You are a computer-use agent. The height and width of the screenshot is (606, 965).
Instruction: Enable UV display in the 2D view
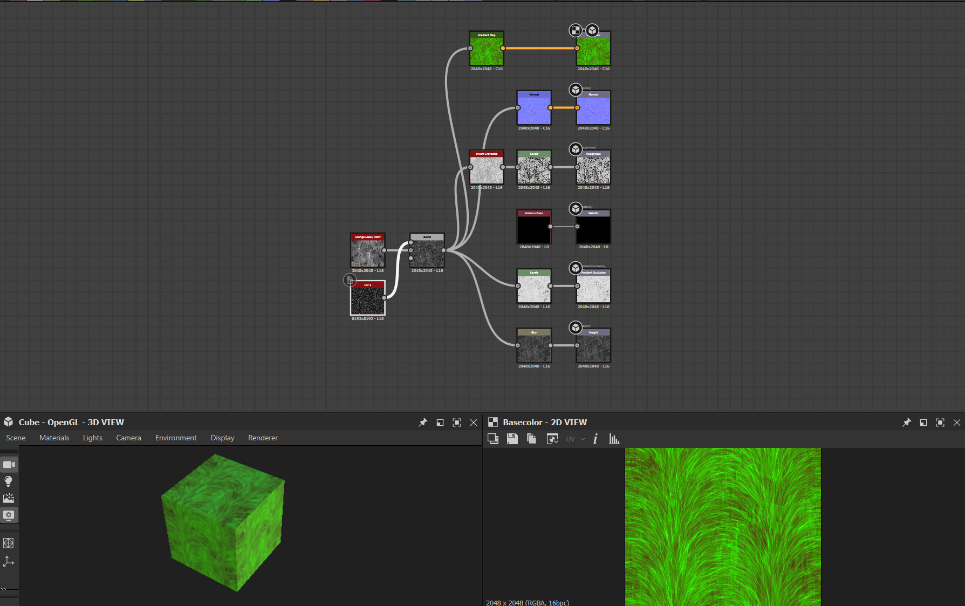point(570,439)
